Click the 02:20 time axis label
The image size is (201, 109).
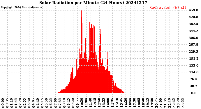[x=20, y=103]
